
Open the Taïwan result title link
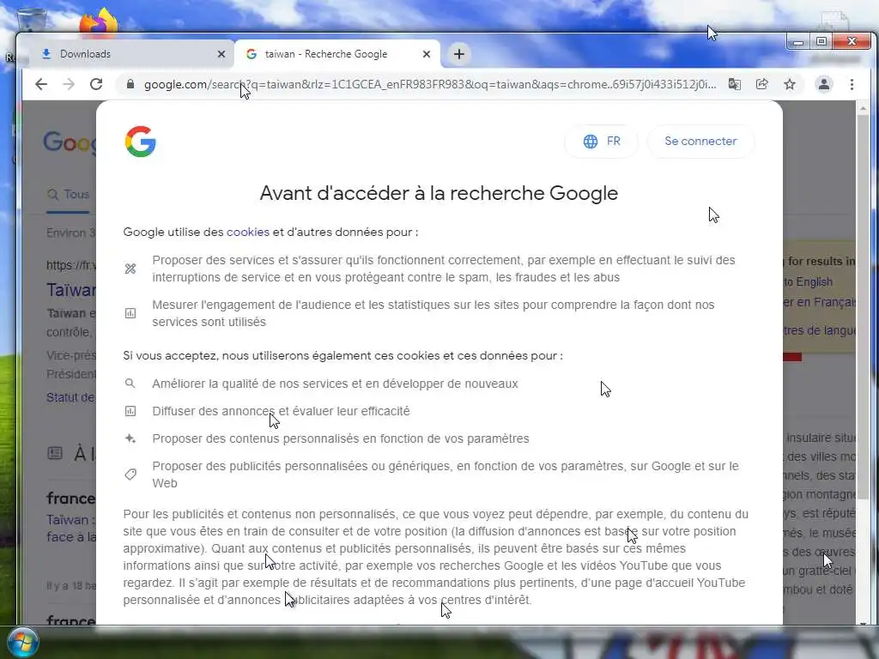click(x=71, y=290)
